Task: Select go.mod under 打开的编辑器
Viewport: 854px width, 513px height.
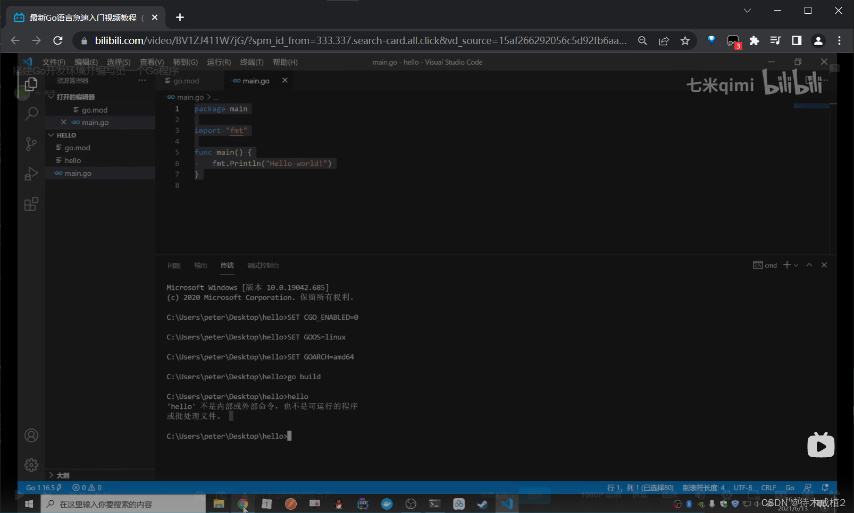Action: (x=100, y=110)
